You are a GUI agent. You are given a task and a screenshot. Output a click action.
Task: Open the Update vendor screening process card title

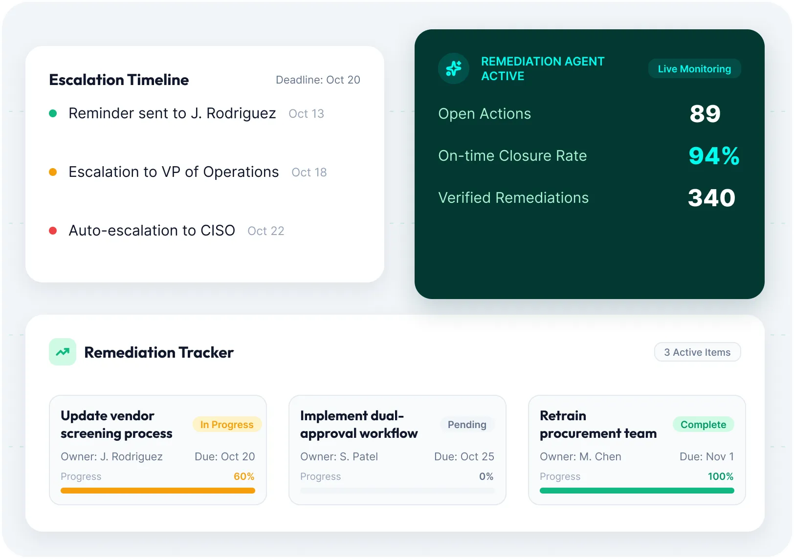pos(116,425)
